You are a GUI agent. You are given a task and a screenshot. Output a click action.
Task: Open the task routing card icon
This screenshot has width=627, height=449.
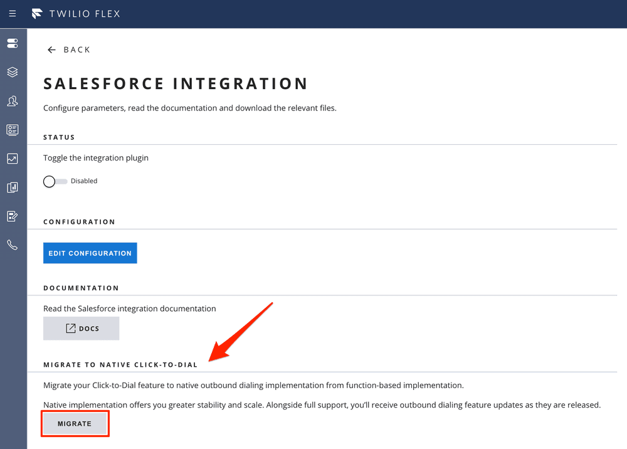13,130
